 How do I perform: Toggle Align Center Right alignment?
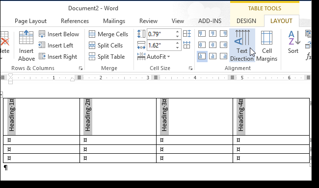(x=223, y=45)
